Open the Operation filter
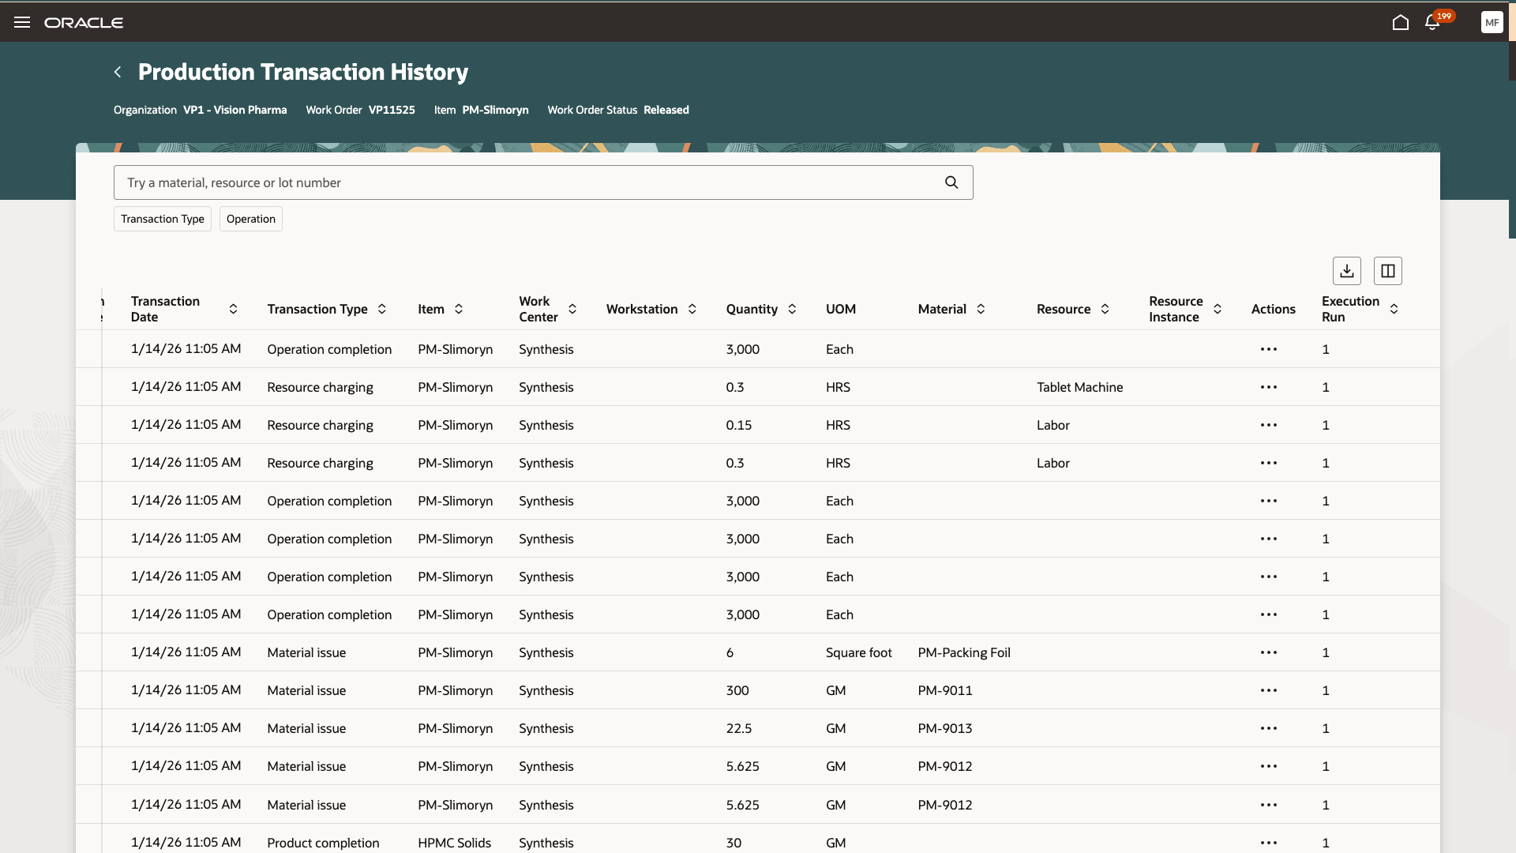1516x853 pixels. click(x=250, y=219)
